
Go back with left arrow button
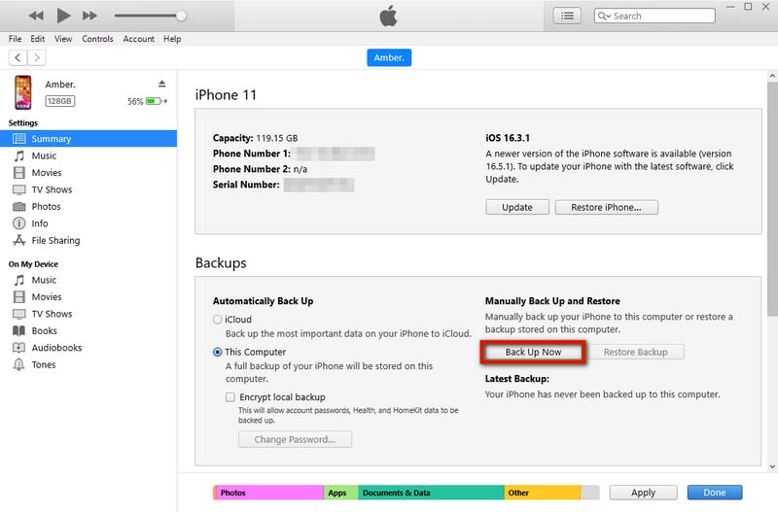[x=18, y=58]
